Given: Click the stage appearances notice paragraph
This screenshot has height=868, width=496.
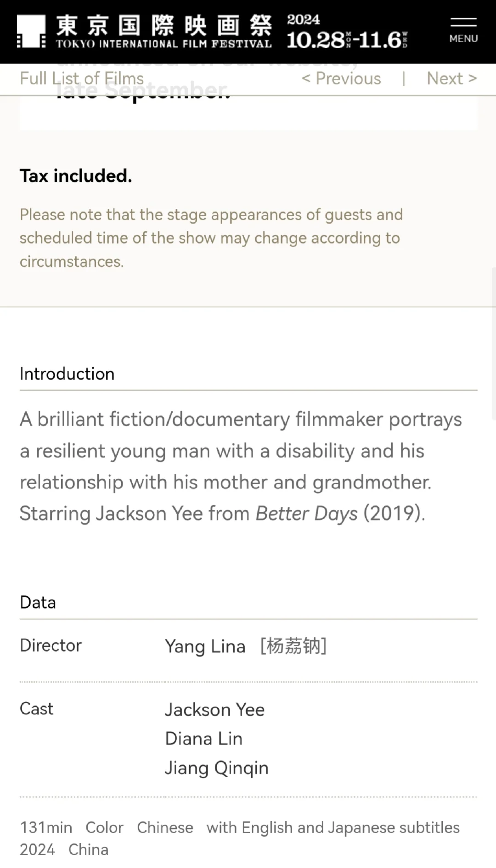Looking at the screenshot, I should (211, 238).
